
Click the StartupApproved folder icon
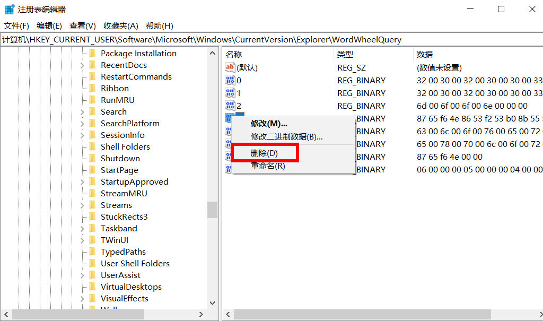tap(92, 181)
